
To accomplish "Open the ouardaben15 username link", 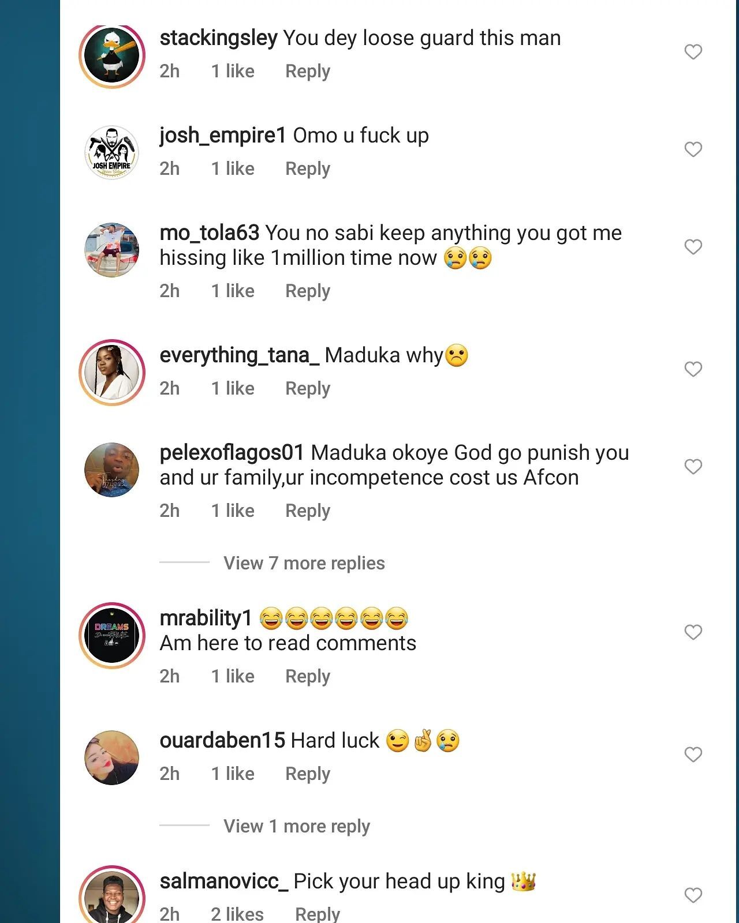I will pos(222,741).
